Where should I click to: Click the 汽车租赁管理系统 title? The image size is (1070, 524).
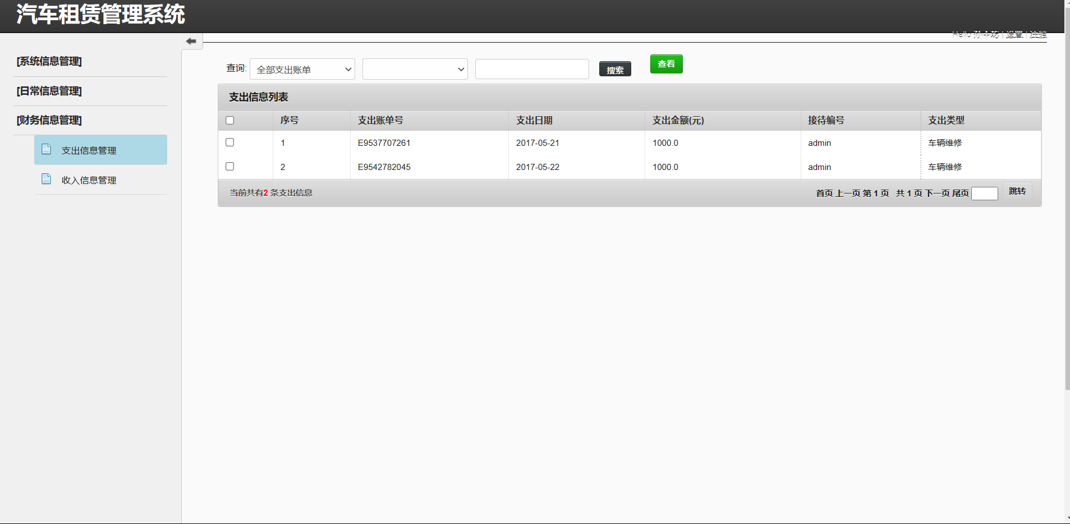tap(100, 14)
